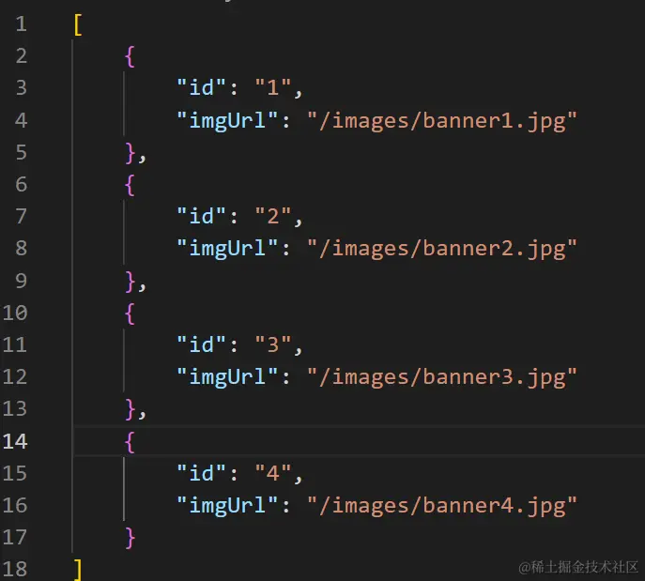Viewport: 645px width, 581px height.
Task: Click line number 3 in the gutter
Action: [22, 88]
